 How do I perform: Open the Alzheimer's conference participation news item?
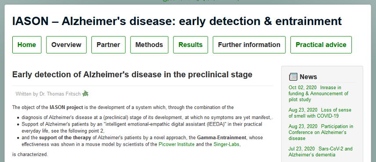(x=321, y=132)
